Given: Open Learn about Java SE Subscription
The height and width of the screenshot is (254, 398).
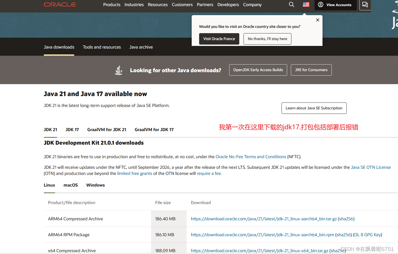Looking at the screenshot, I should point(314,108).
